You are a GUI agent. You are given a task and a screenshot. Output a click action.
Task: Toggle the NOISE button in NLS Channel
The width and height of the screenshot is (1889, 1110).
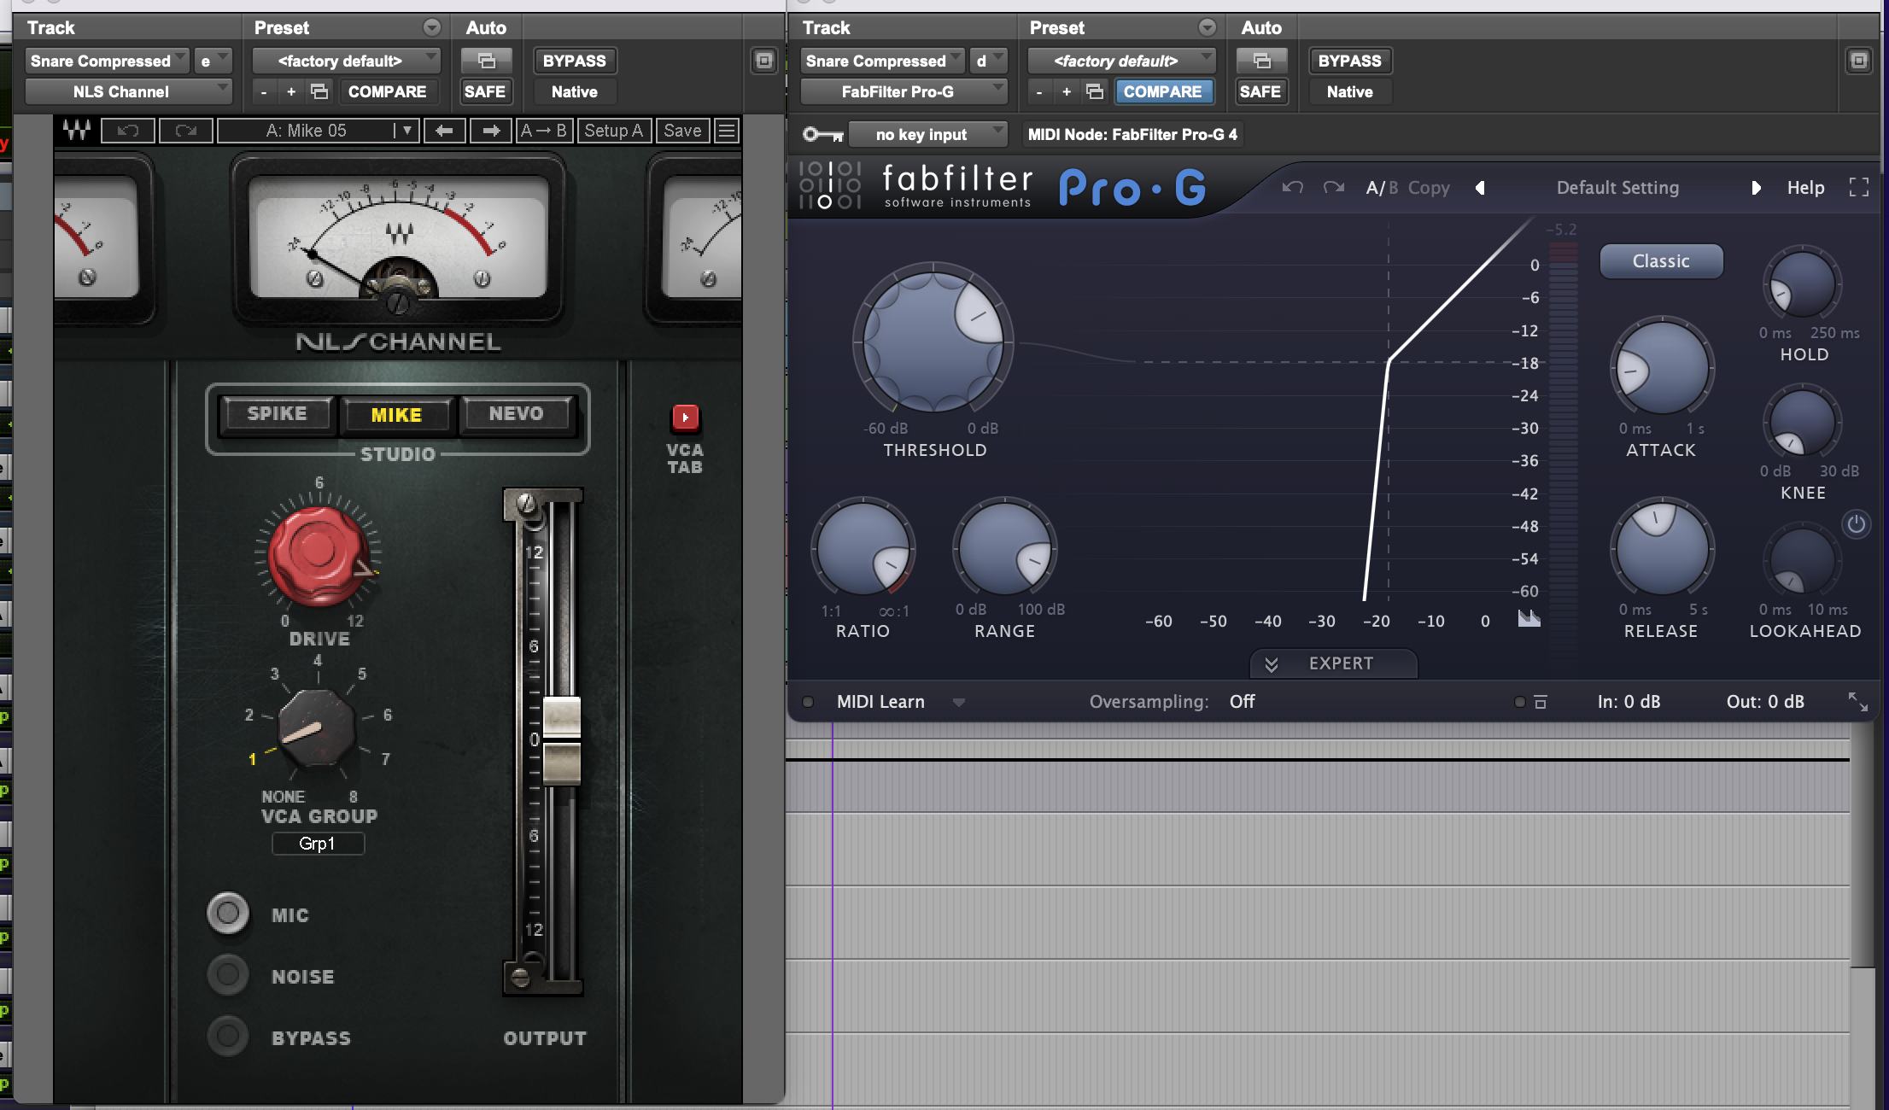click(228, 974)
